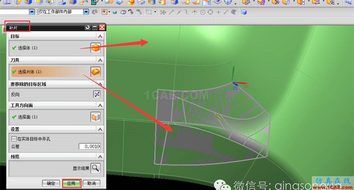
Task: Click the red arrow crosshair snap icon
Action: [x=131, y=12]
